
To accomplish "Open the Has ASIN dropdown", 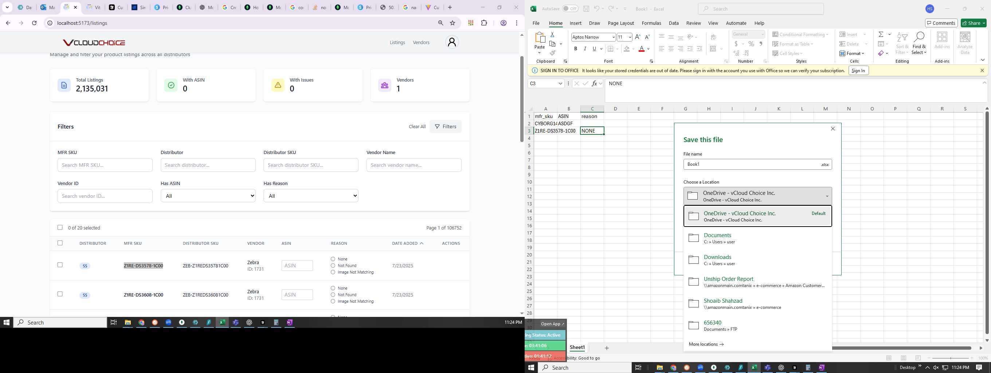I will tap(208, 196).
